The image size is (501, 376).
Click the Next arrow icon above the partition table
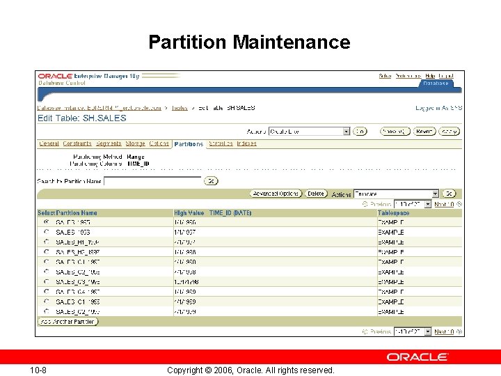coord(459,204)
